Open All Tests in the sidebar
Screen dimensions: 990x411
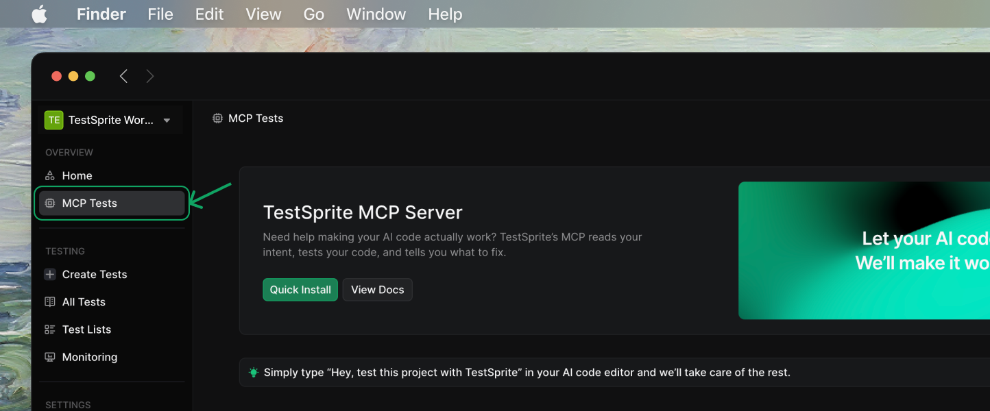(112, 302)
